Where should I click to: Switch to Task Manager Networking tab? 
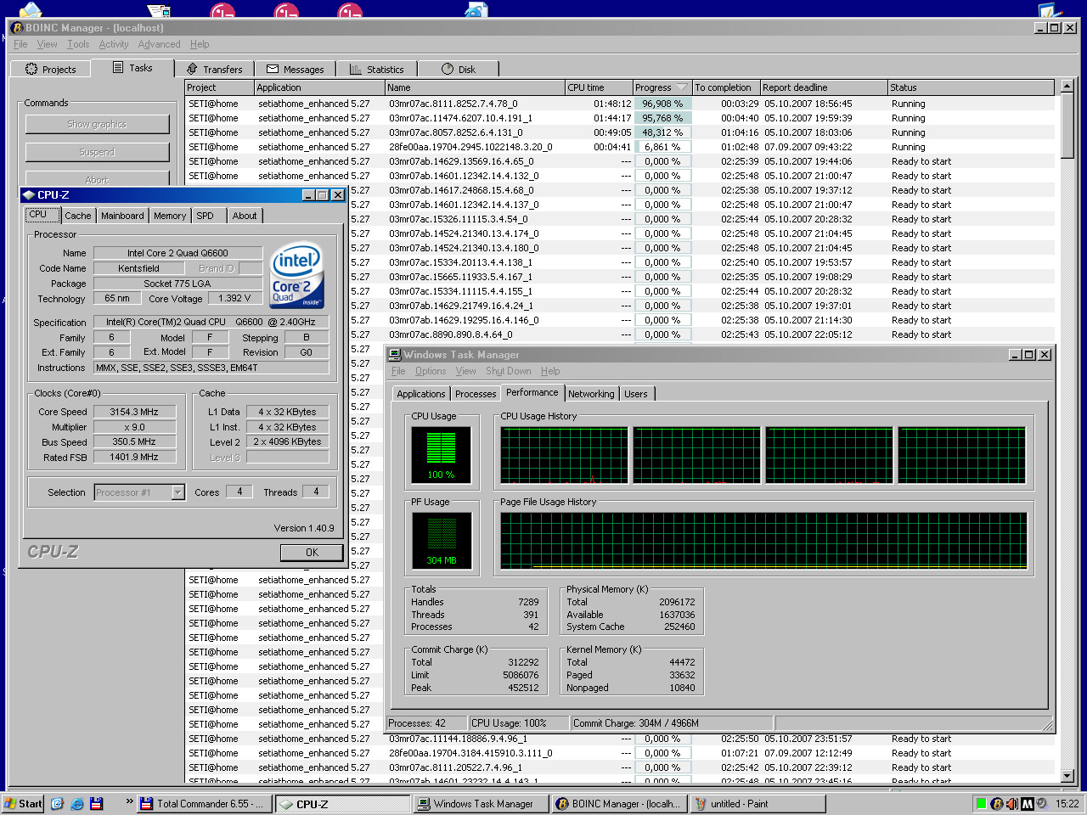(591, 394)
